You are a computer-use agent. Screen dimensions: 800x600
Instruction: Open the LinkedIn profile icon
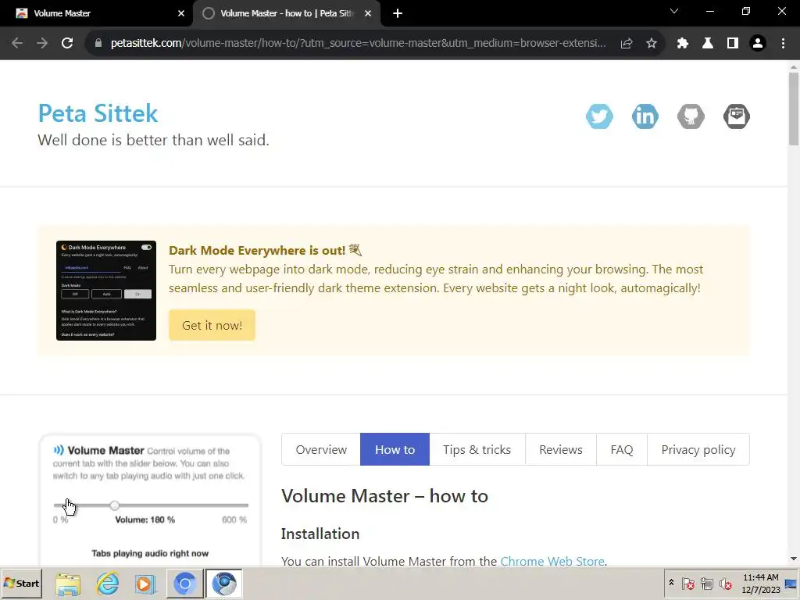click(x=645, y=116)
